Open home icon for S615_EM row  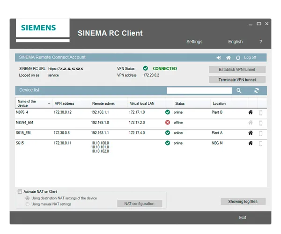click(x=251, y=132)
